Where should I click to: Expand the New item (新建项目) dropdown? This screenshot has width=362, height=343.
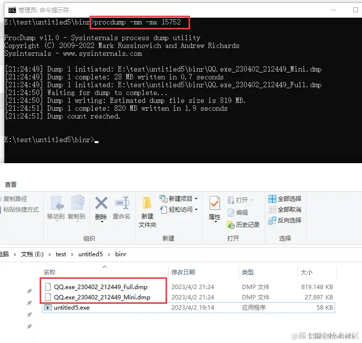tap(196, 198)
